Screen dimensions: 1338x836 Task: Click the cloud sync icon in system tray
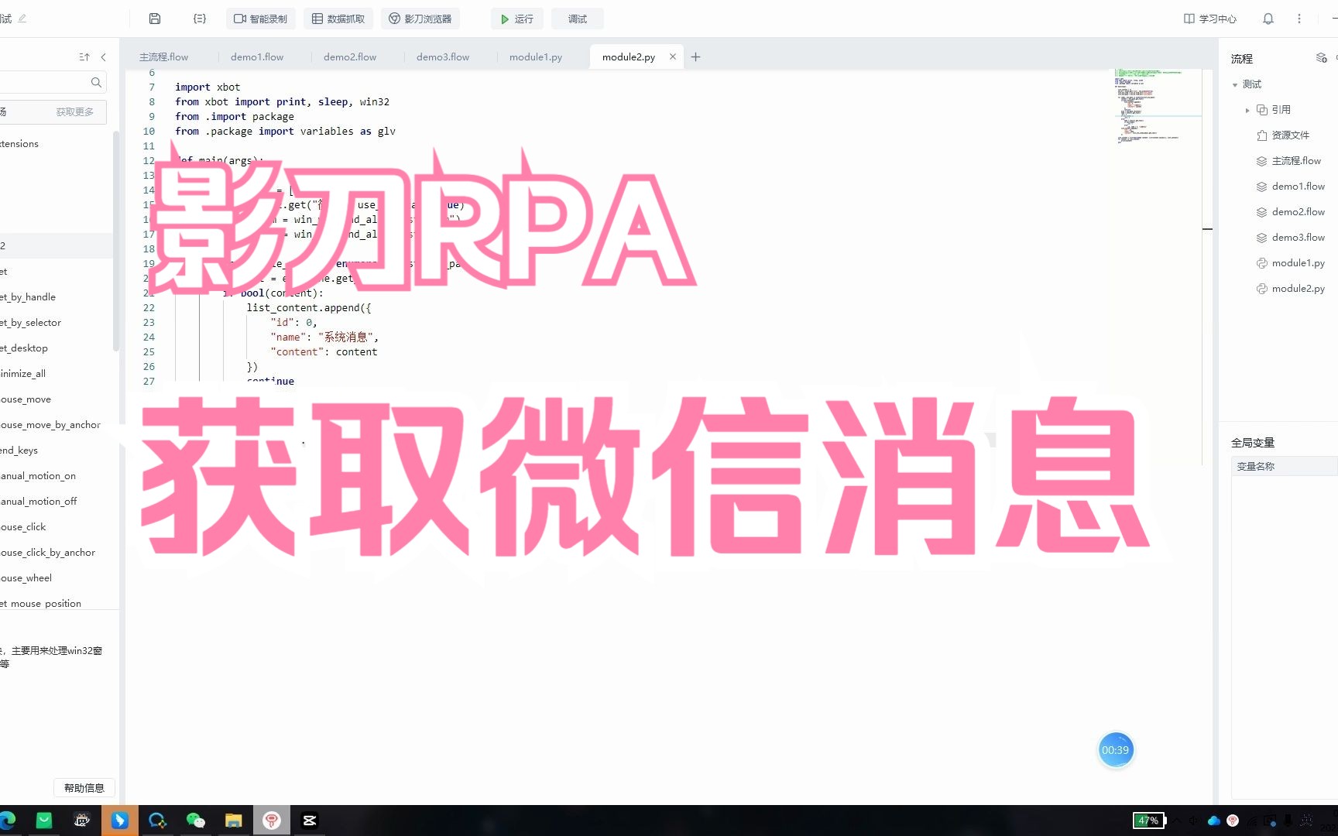[x=1214, y=821]
